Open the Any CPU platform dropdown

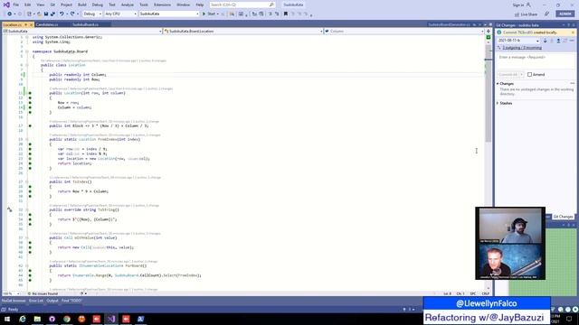pyautogui.click(x=120, y=14)
